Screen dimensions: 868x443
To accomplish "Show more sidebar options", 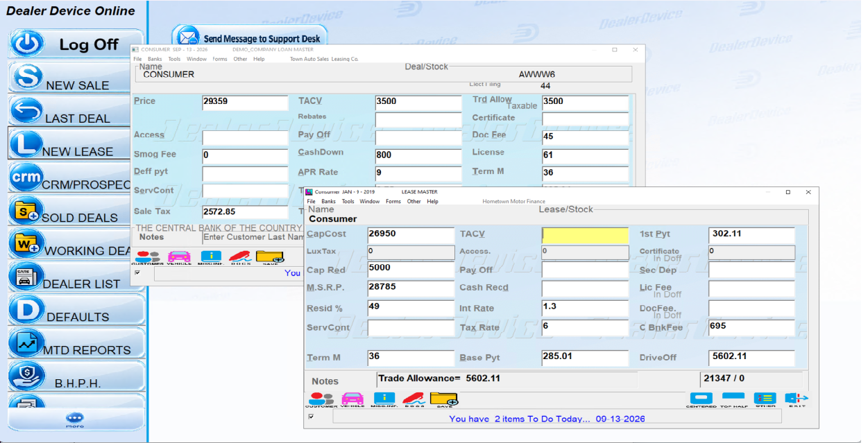I will click(75, 419).
